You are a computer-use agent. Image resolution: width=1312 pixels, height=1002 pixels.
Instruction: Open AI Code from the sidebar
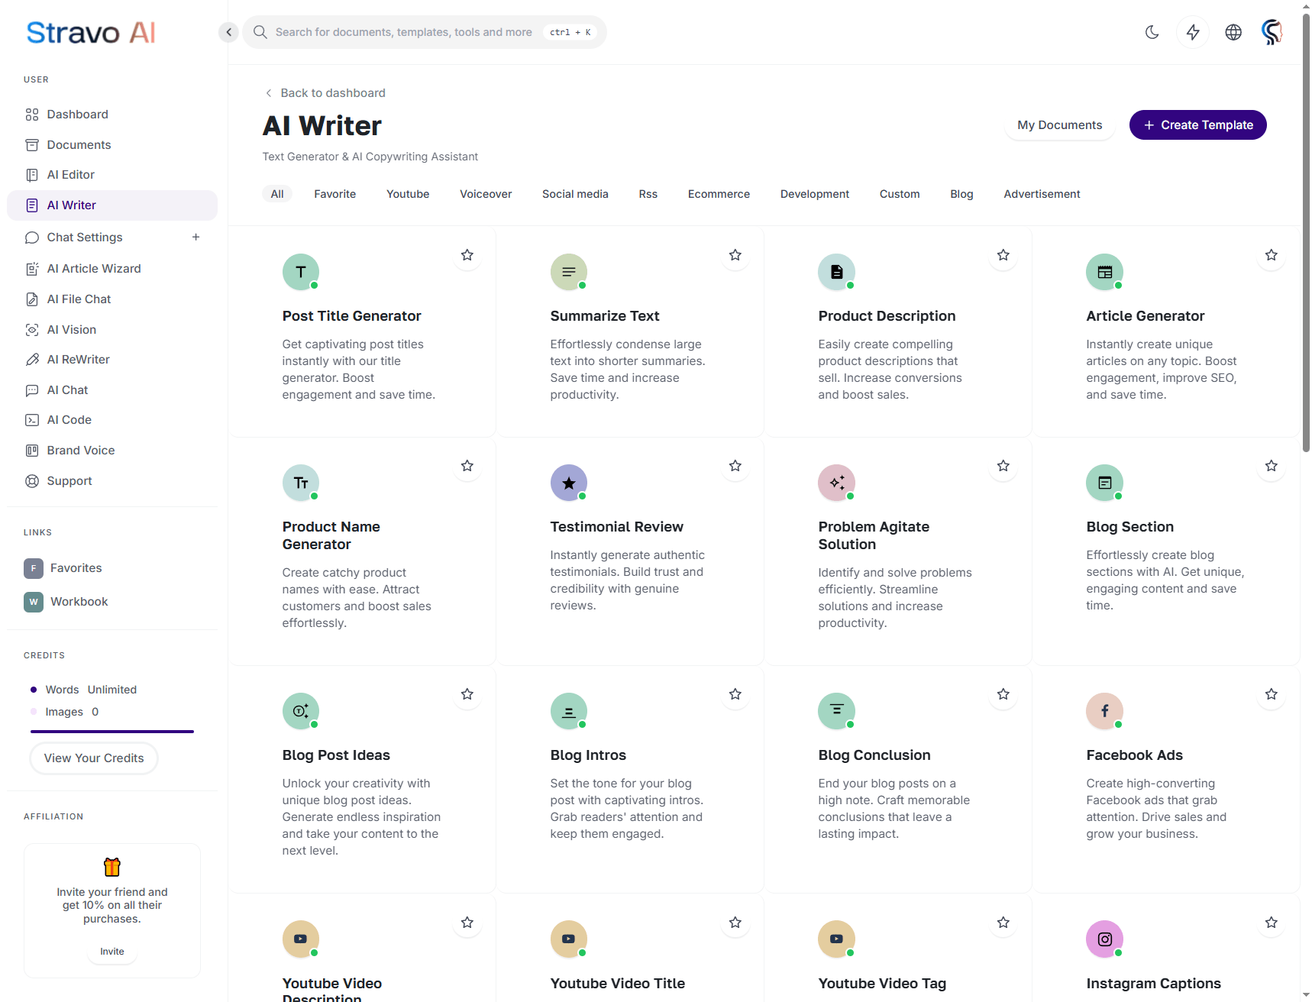(69, 420)
